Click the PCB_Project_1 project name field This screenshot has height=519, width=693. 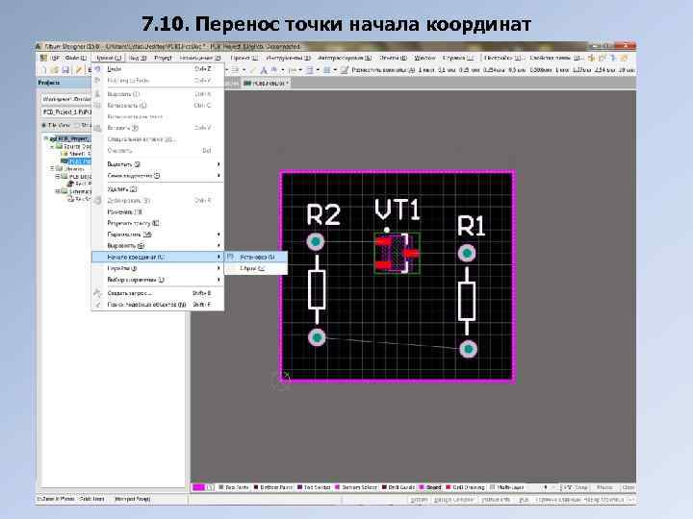pos(66,112)
